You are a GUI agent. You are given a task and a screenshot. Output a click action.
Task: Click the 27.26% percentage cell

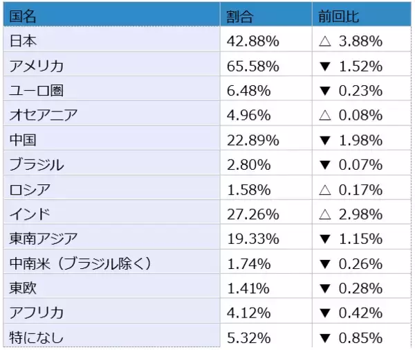254,214
